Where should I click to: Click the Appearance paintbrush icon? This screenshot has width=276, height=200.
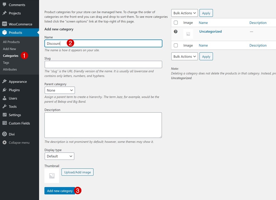click(4, 82)
